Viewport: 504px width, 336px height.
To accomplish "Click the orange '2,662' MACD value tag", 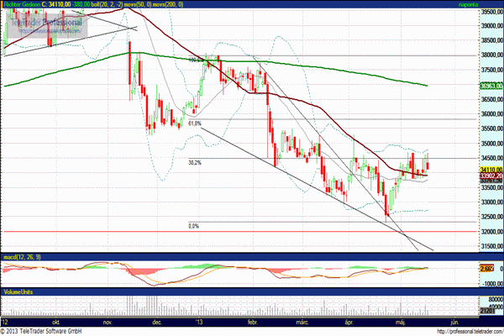I will pos(486,269).
